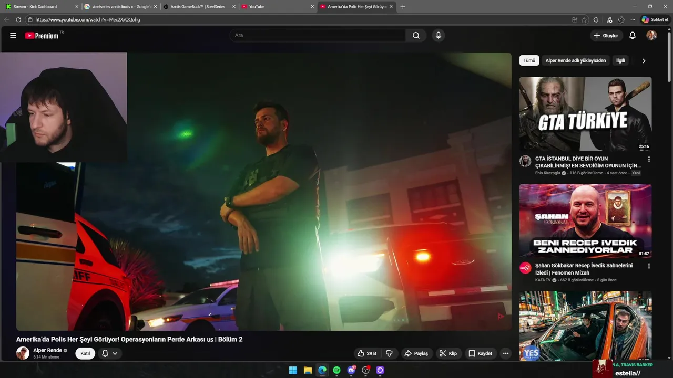Go back in the browser

tap(6, 19)
